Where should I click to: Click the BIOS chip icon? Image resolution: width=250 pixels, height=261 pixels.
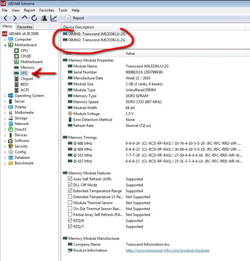tap(17, 84)
